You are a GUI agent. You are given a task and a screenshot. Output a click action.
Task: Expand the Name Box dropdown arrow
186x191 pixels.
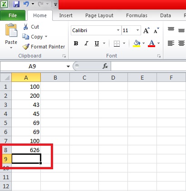point(68,66)
